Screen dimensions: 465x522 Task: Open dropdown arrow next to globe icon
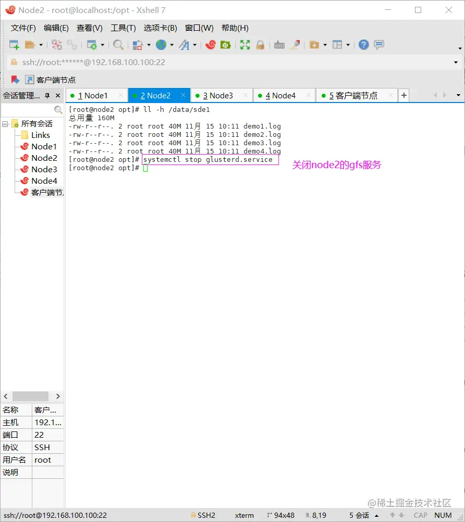tap(172, 45)
